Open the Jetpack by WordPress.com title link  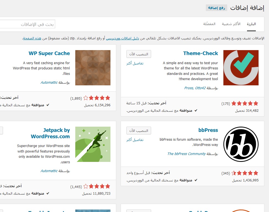pos(50,133)
